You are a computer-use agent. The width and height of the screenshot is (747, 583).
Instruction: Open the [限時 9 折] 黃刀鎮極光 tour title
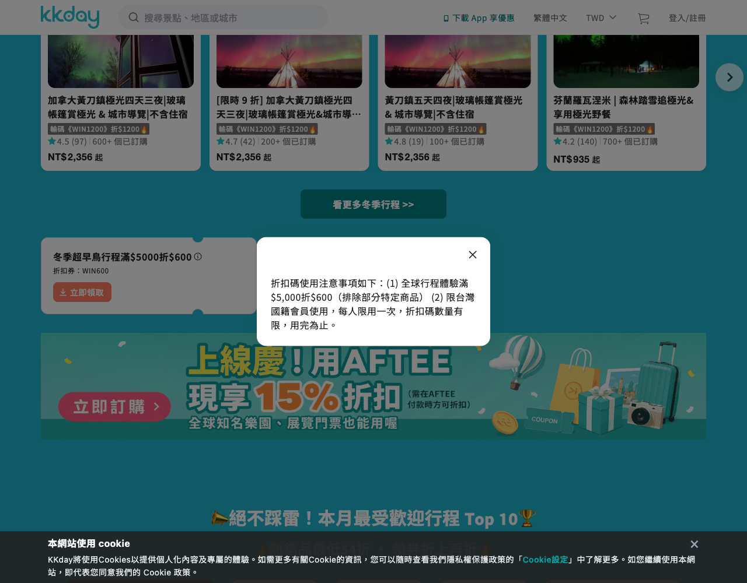coord(289,107)
